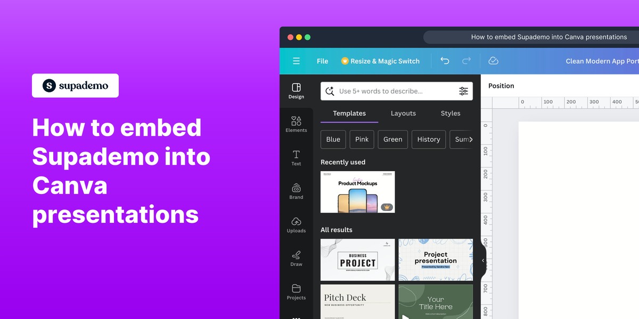This screenshot has height=319, width=639.
Task: Check cloud save status icon
Action: pos(494,61)
